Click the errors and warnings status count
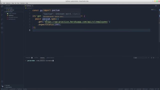Screen dimensions: 160x90 pyautogui.click(x=4, y=89)
